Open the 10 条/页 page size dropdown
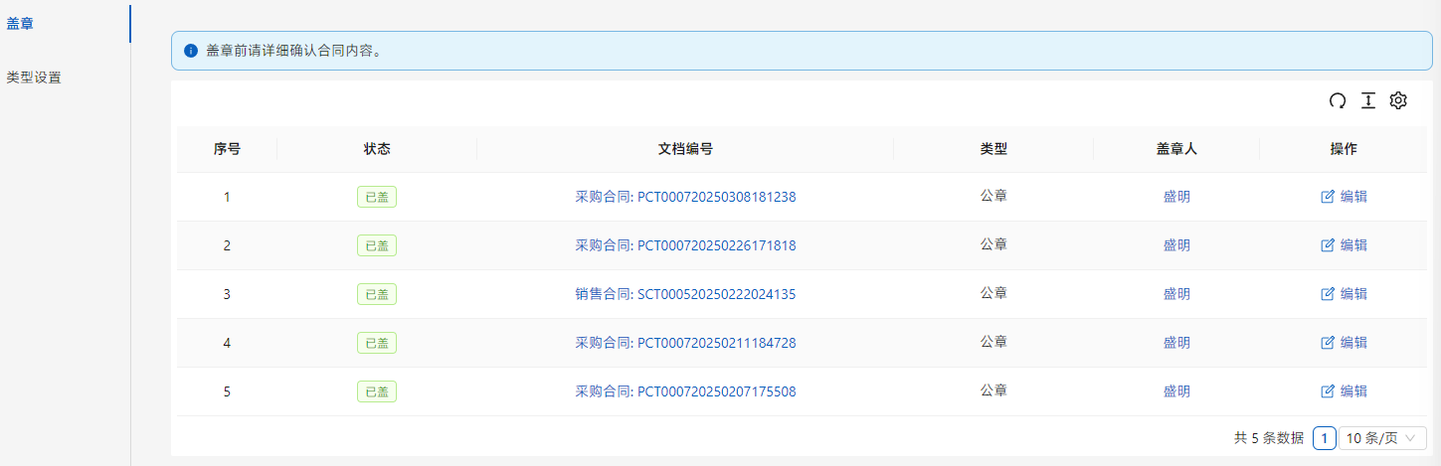 click(1382, 438)
